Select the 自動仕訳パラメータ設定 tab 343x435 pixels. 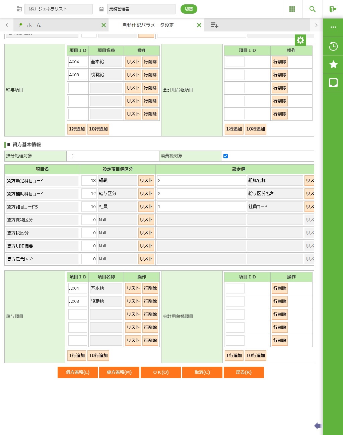tap(148, 25)
